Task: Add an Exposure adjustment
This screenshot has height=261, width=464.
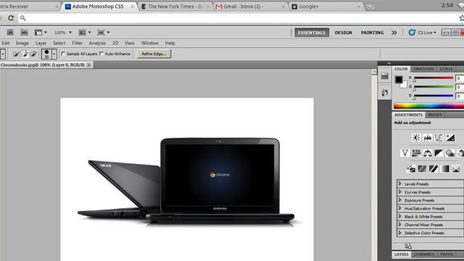Action: tap(450, 138)
